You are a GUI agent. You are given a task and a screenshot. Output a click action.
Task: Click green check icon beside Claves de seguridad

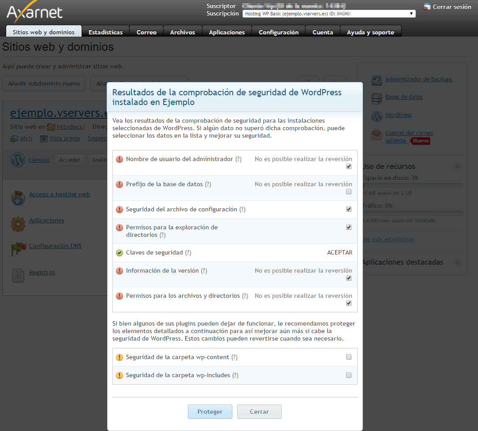tap(119, 253)
